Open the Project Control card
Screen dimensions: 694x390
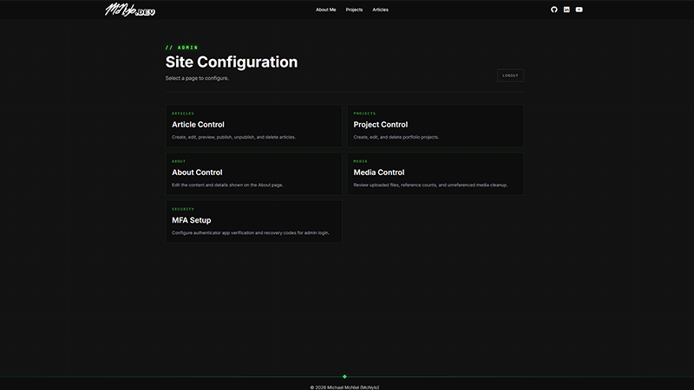[x=435, y=126]
